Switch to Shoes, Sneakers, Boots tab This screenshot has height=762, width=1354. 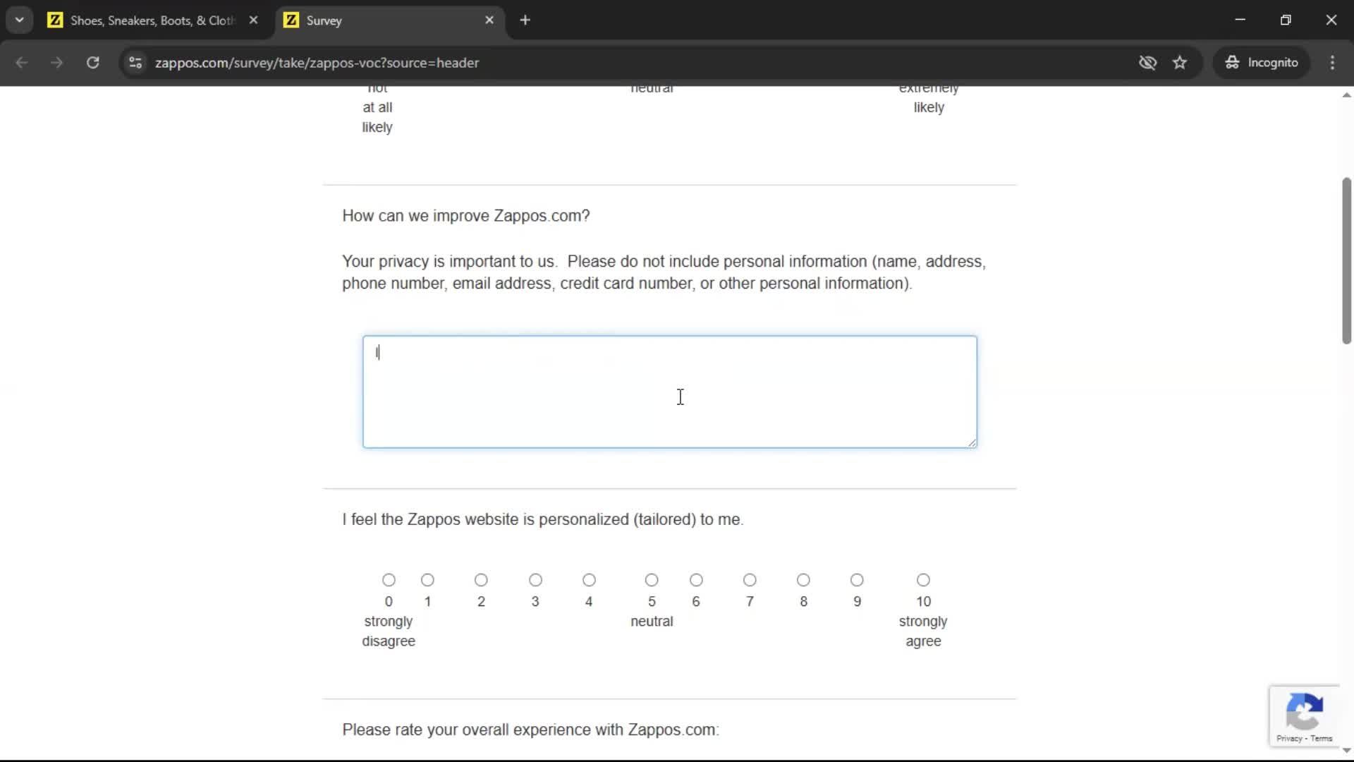[153, 20]
